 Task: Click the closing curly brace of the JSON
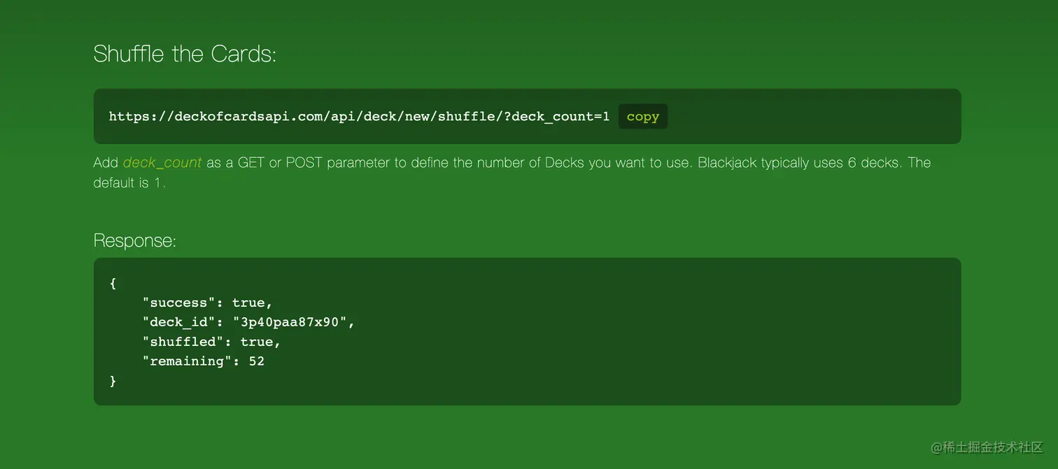pyautogui.click(x=113, y=381)
